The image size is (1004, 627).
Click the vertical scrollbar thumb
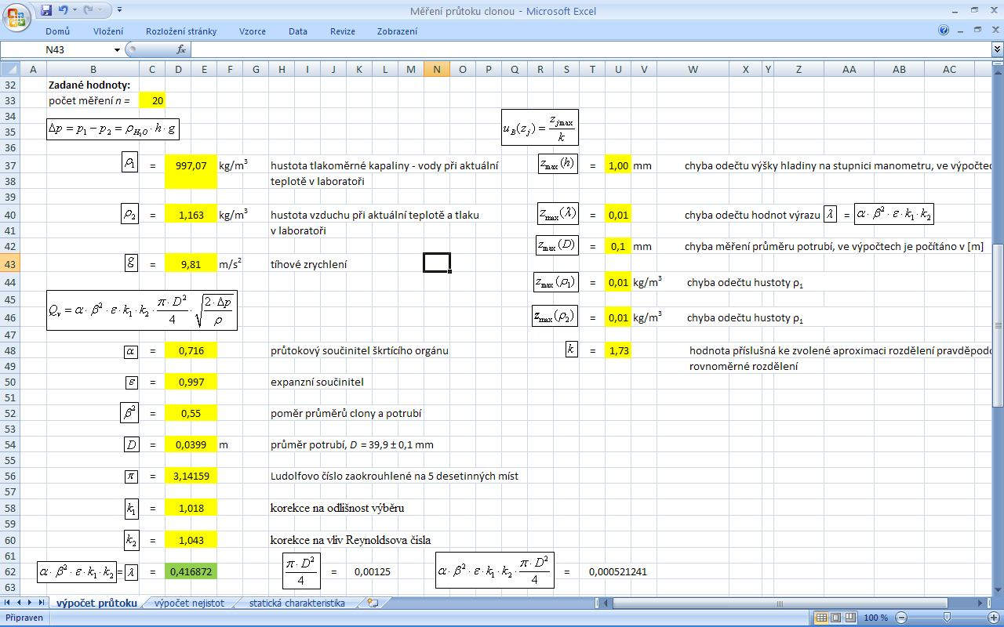coord(998,325)
